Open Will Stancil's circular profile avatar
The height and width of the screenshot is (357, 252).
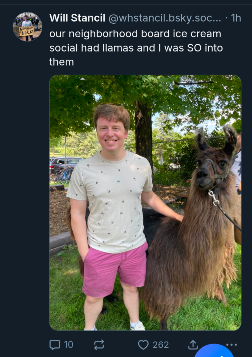[28, 27]
